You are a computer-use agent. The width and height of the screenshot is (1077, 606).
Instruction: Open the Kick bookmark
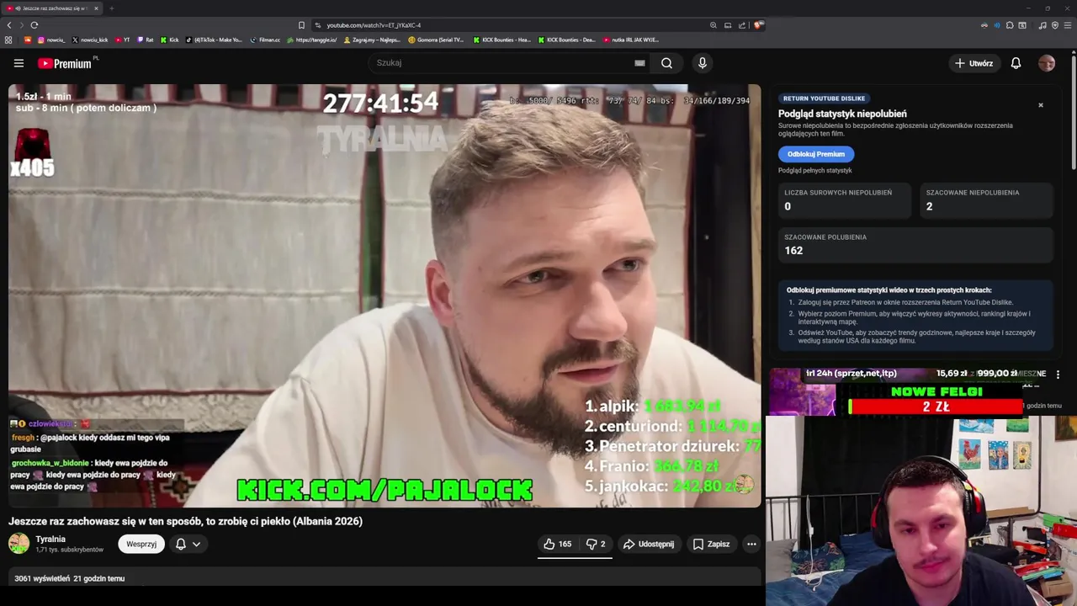[170, 40]
